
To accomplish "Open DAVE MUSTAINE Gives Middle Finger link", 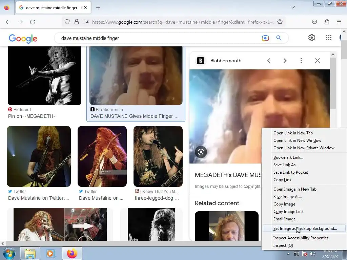I will [134, 116].
